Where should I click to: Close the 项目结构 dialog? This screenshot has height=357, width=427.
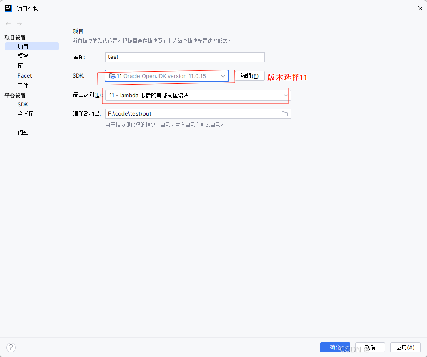420,8
